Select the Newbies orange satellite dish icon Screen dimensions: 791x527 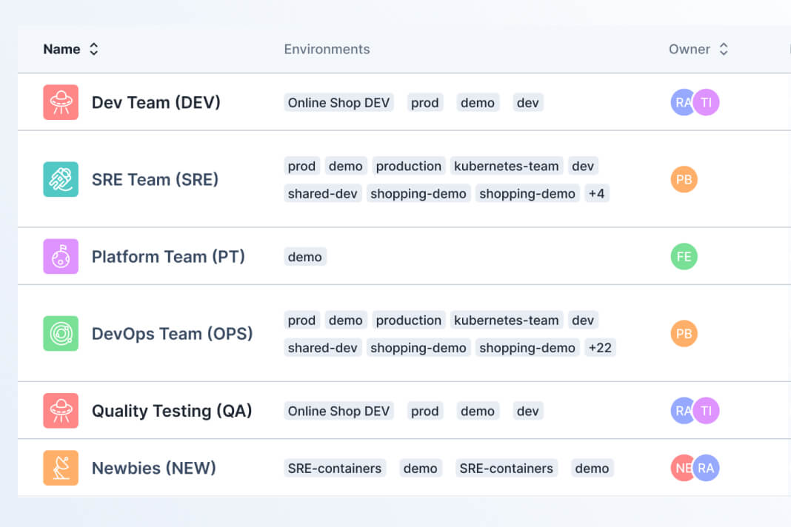60,468
